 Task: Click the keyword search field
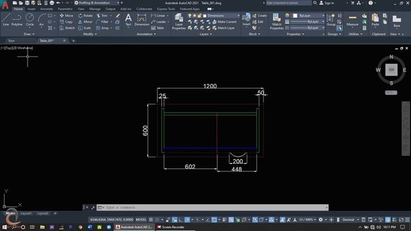[289, 3]
